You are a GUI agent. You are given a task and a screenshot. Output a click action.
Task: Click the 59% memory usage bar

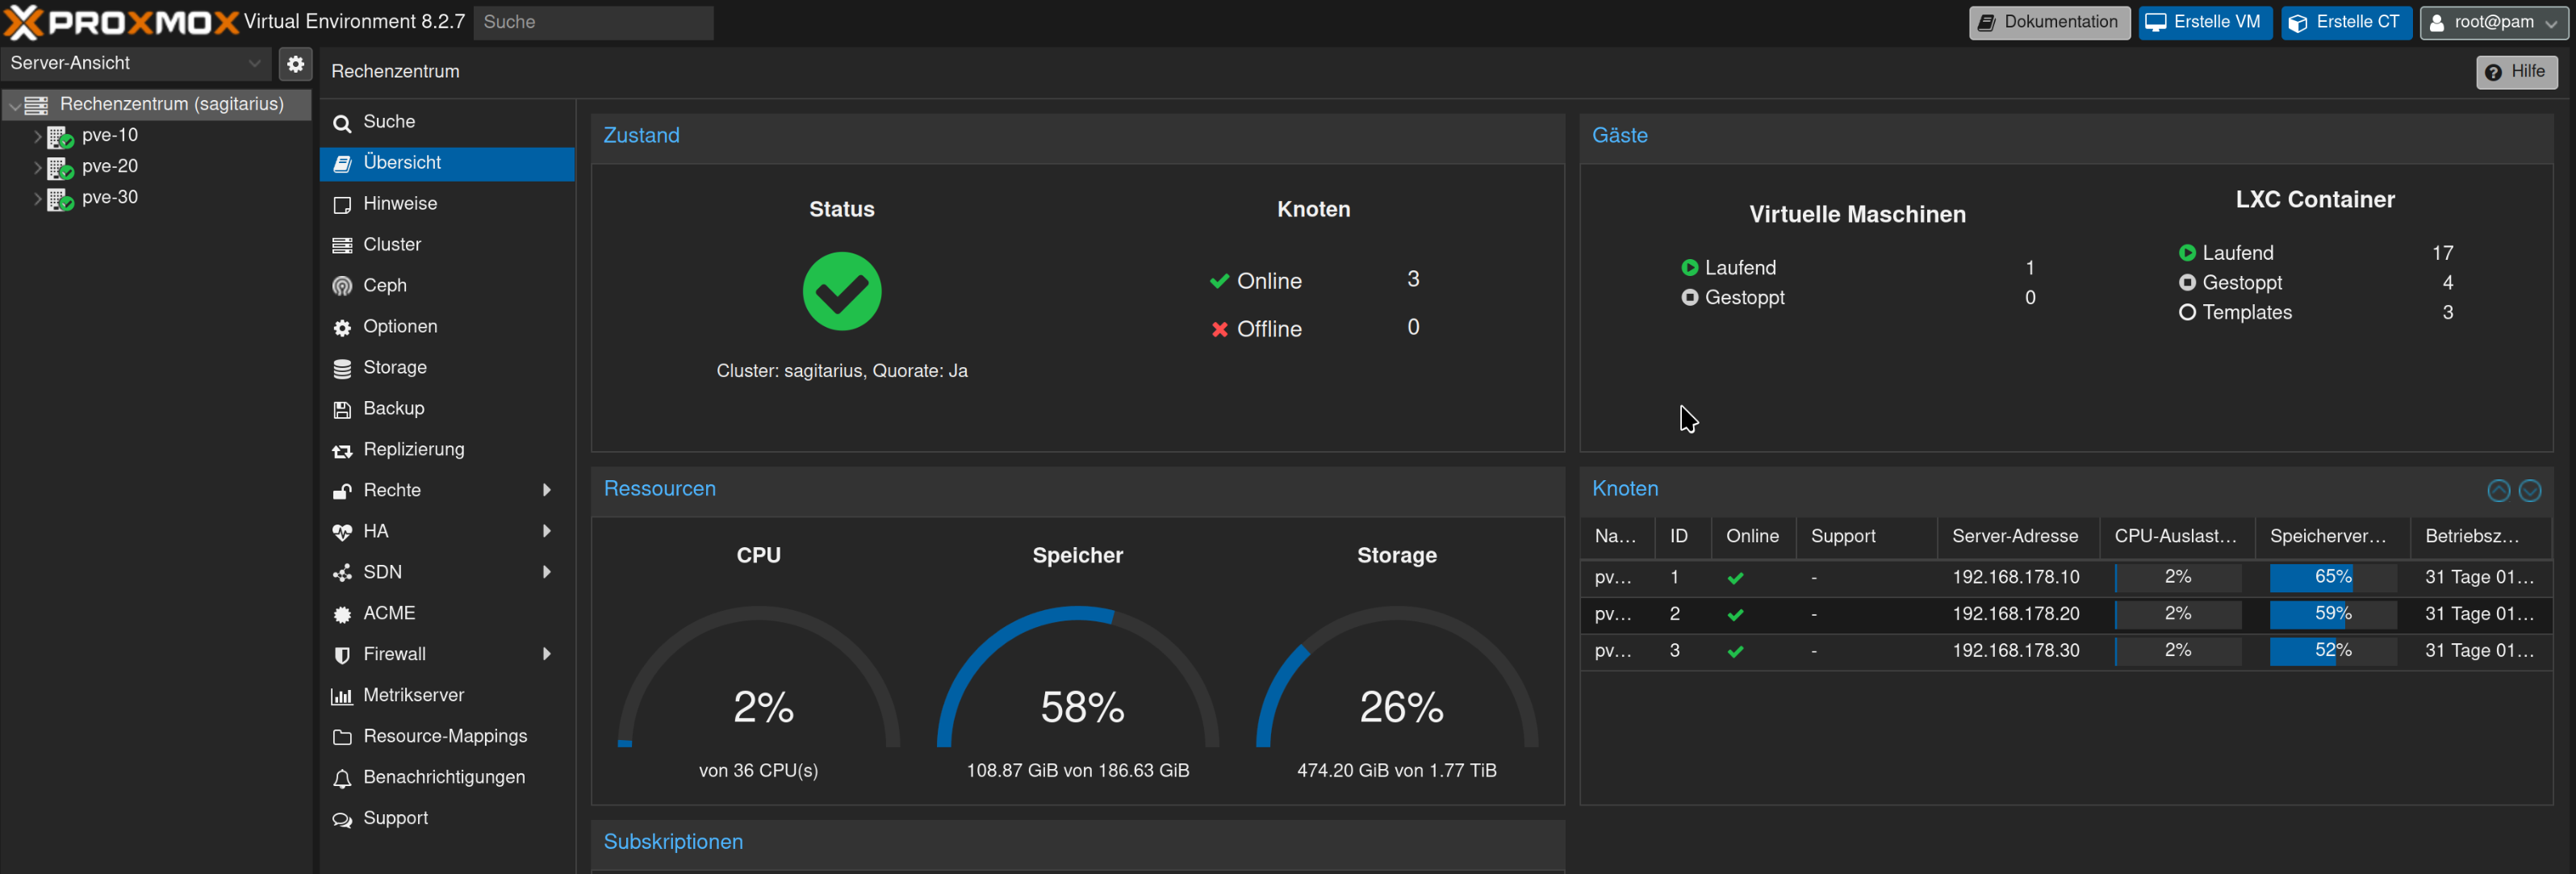point(2332,614)
